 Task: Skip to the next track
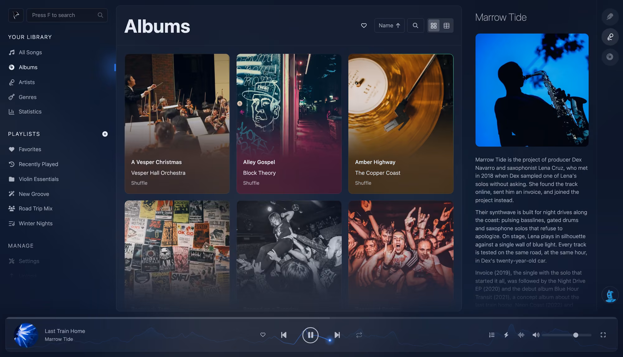coord(337,335)
